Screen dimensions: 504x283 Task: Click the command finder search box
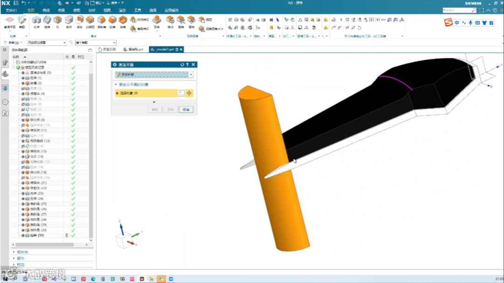coord(459,11)
